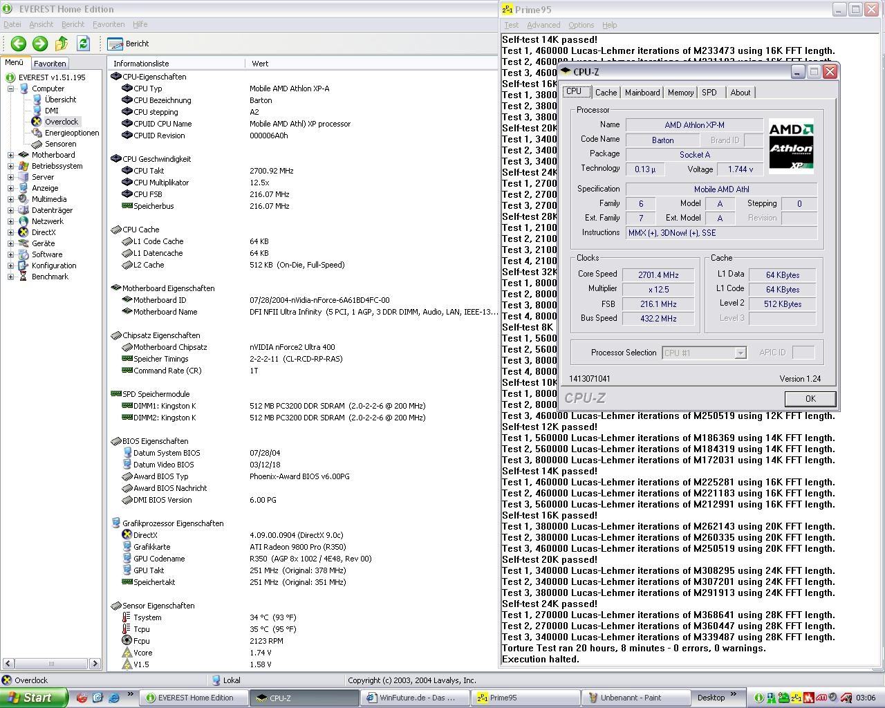
Task: Click the Windows Start button
Action: [34, 698]
